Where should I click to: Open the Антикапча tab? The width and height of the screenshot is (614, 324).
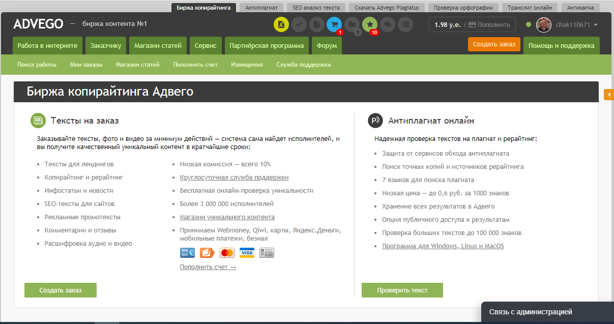pyautogui.click(x=580, y=8)
